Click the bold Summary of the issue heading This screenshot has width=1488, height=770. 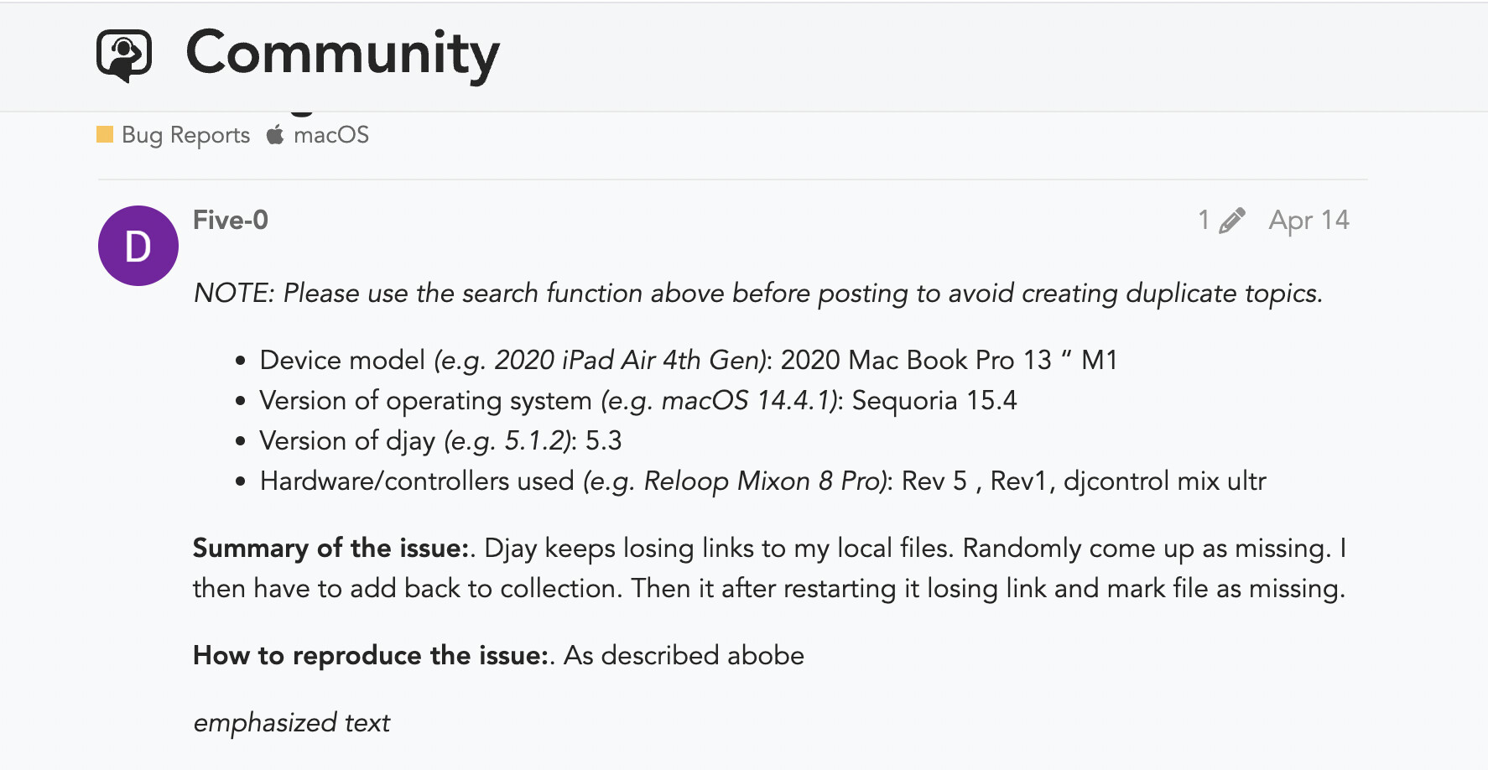tap(330, 548)
